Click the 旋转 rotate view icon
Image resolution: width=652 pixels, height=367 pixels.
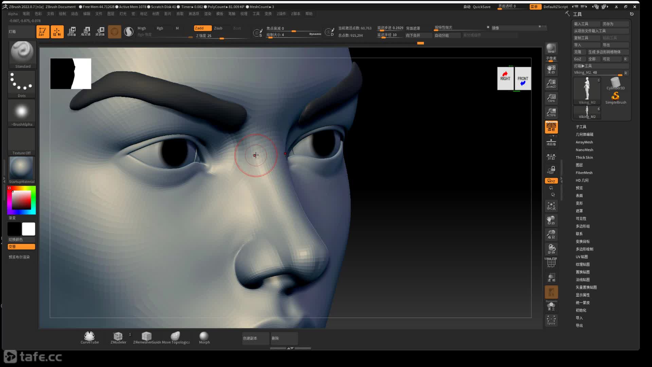click(551, 249)
